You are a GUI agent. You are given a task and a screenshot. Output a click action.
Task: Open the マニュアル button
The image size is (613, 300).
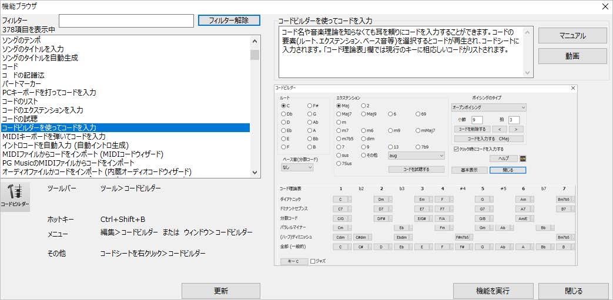tap(572, 36)
